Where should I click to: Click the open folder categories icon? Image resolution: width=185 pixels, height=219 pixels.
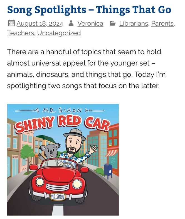[113, 23]
